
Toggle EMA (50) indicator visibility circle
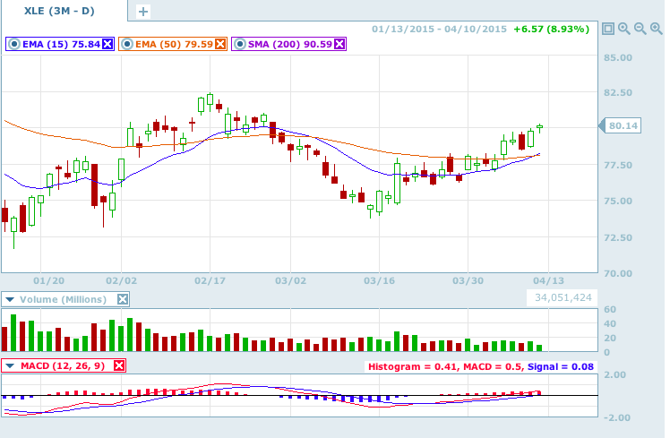click(127, 44)
